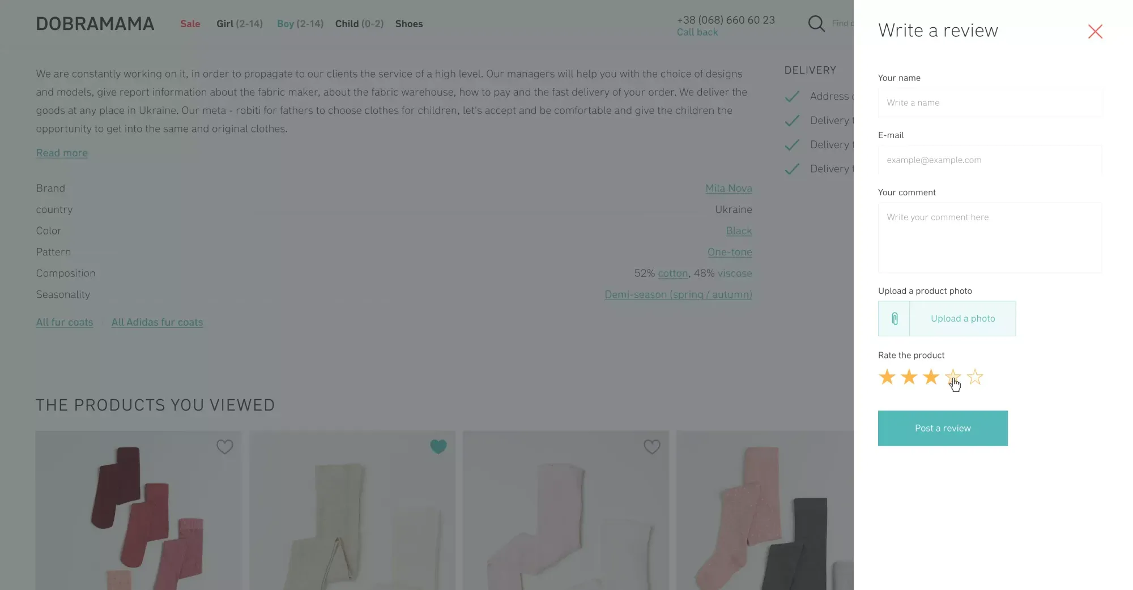Image resolution: width=1133 pixels, height=590 pixels.
Task: Visit the Mila Nova brand link
Action: (729, 188)
